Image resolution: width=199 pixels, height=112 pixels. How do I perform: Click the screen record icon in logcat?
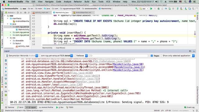(6, 95)
